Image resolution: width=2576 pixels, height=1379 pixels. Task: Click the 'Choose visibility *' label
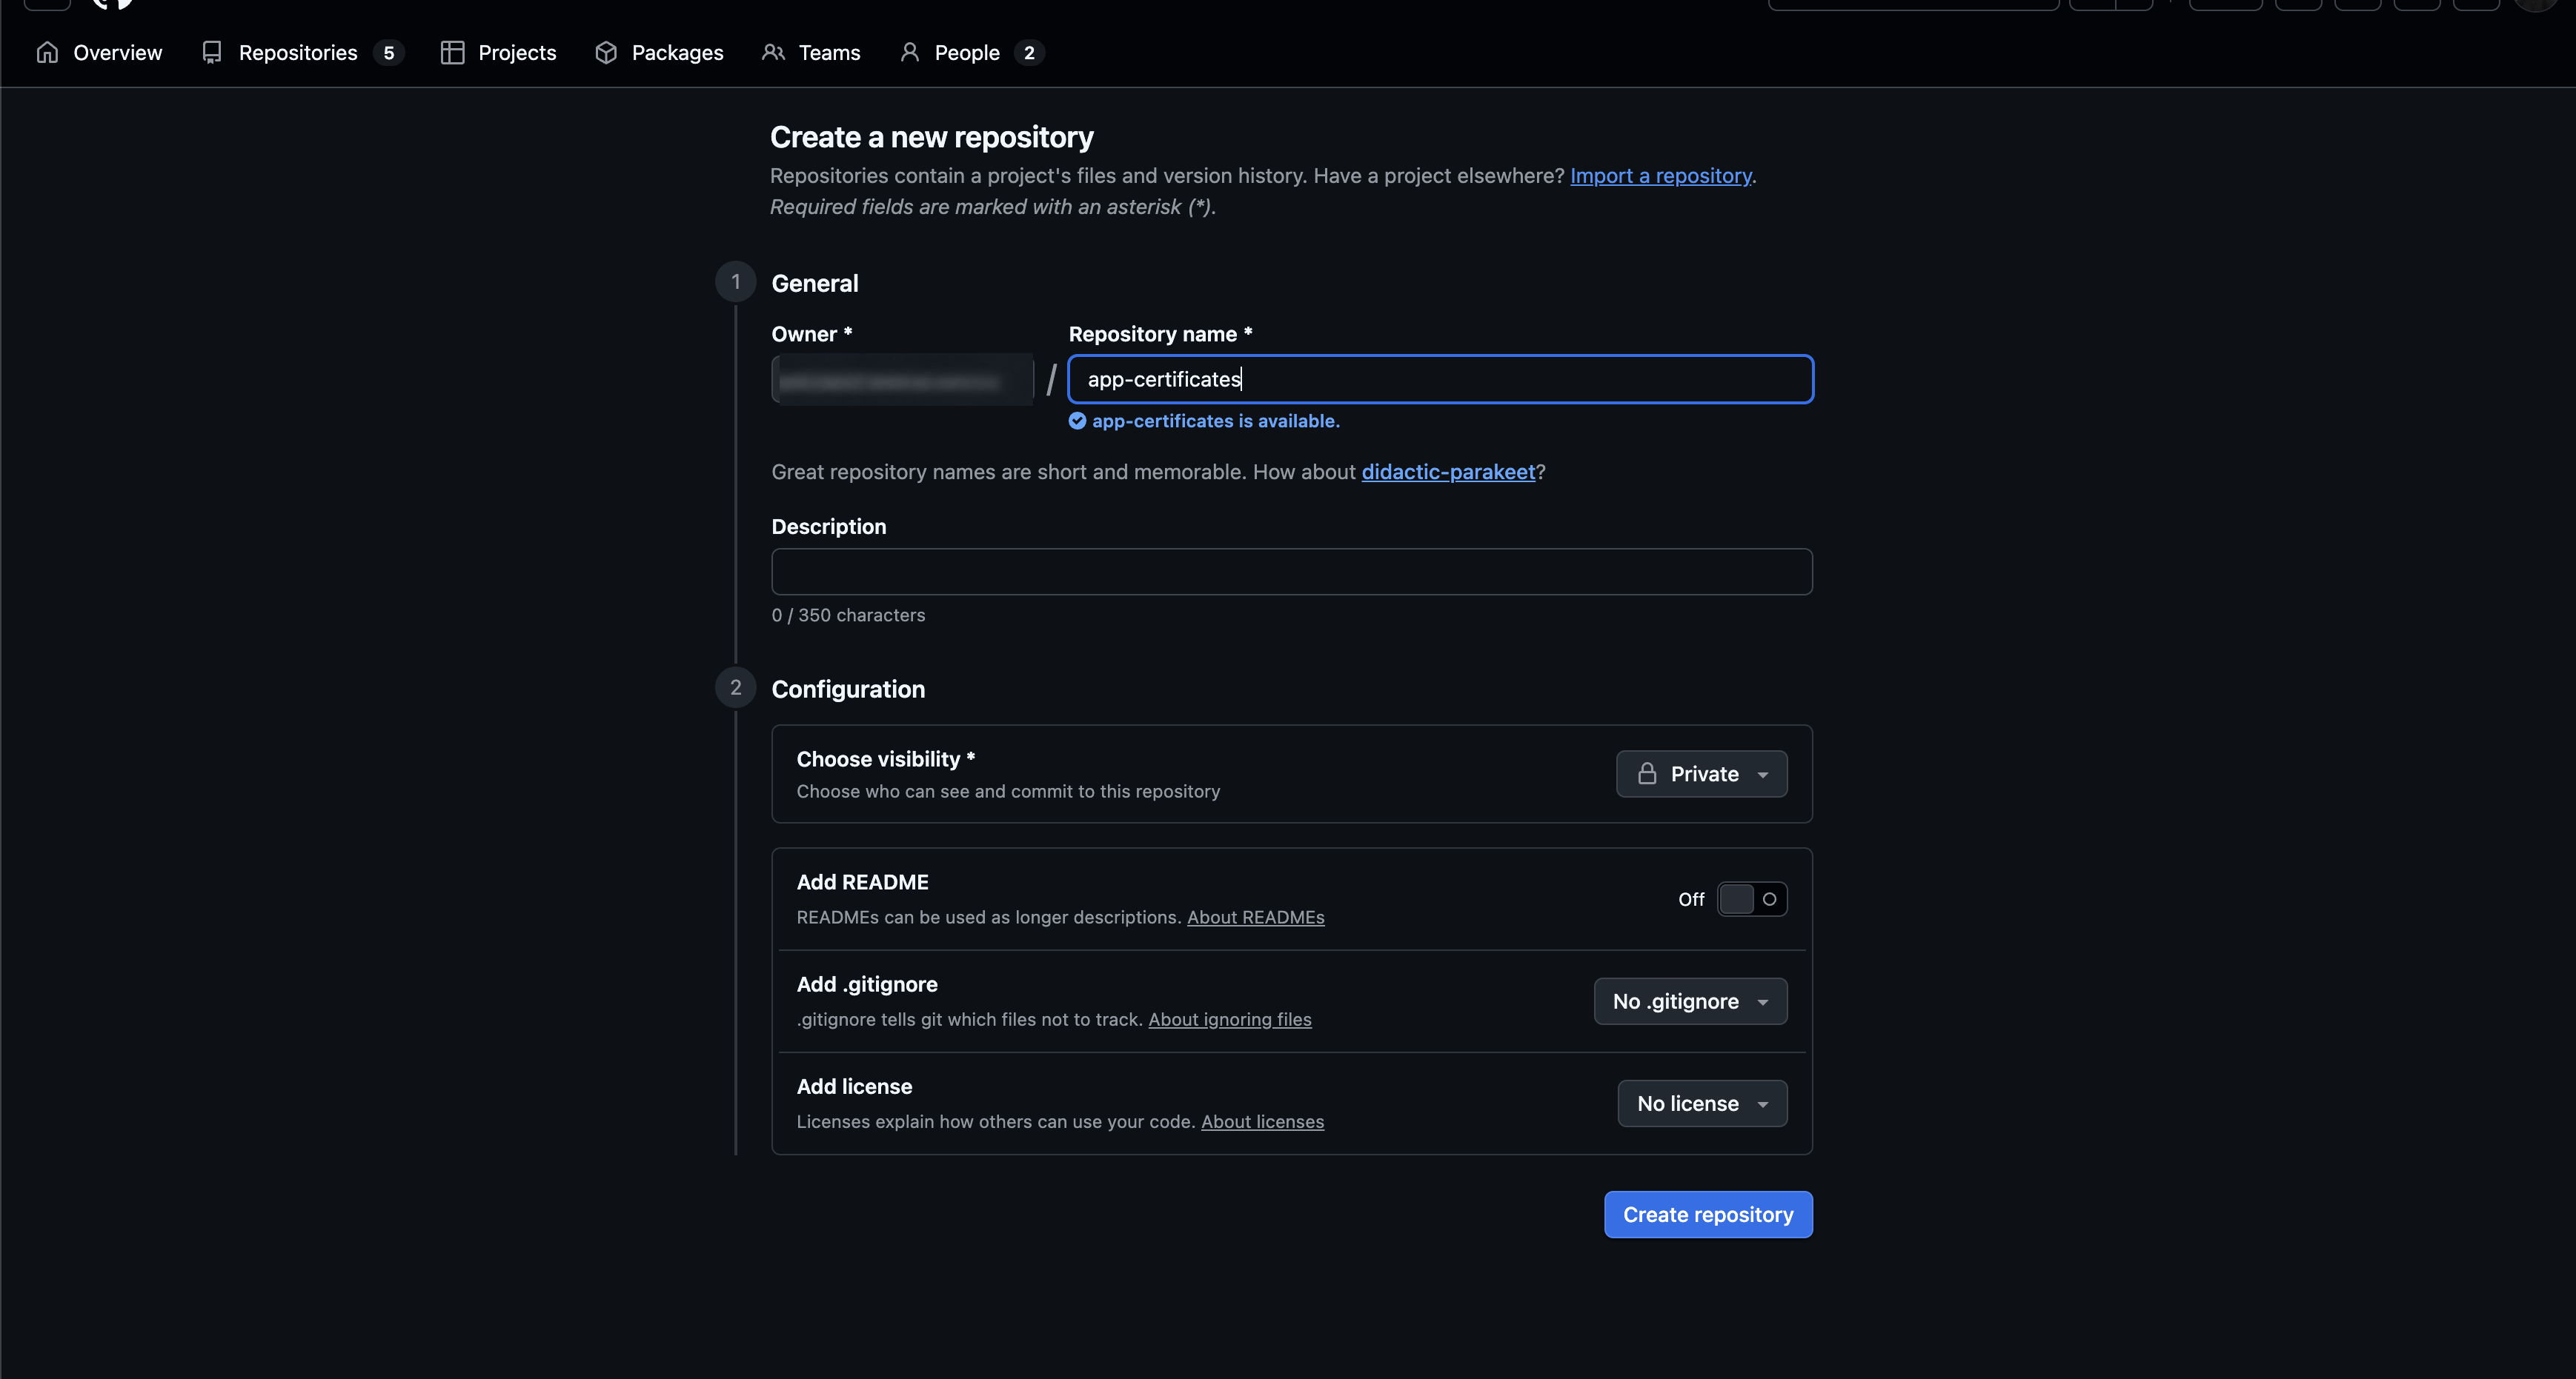[x=886, y=759]
